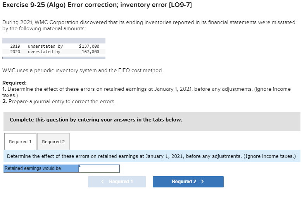The height and width of the screenshot is (201, 302).
Task: Go forward with the blue Required 2 button
Action: point(188,182)
